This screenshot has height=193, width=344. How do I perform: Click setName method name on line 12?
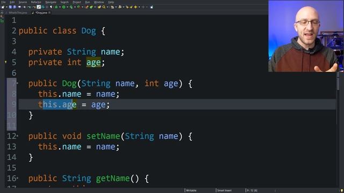click(x=103, y=136)
